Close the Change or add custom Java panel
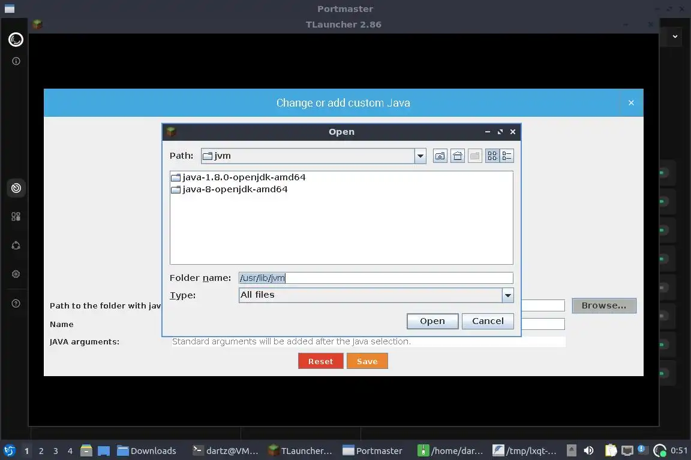This screenshot has width=691, height=460. (631, 102)
